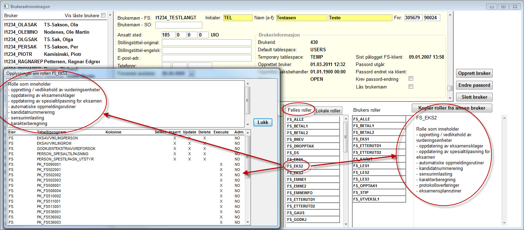Select the FS_GODKJ role

pos(313,219)
